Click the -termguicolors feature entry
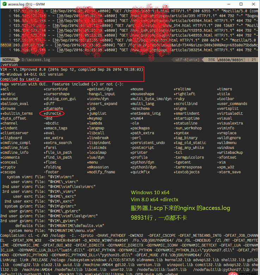The image size is (260, 275). pos(189,158)
